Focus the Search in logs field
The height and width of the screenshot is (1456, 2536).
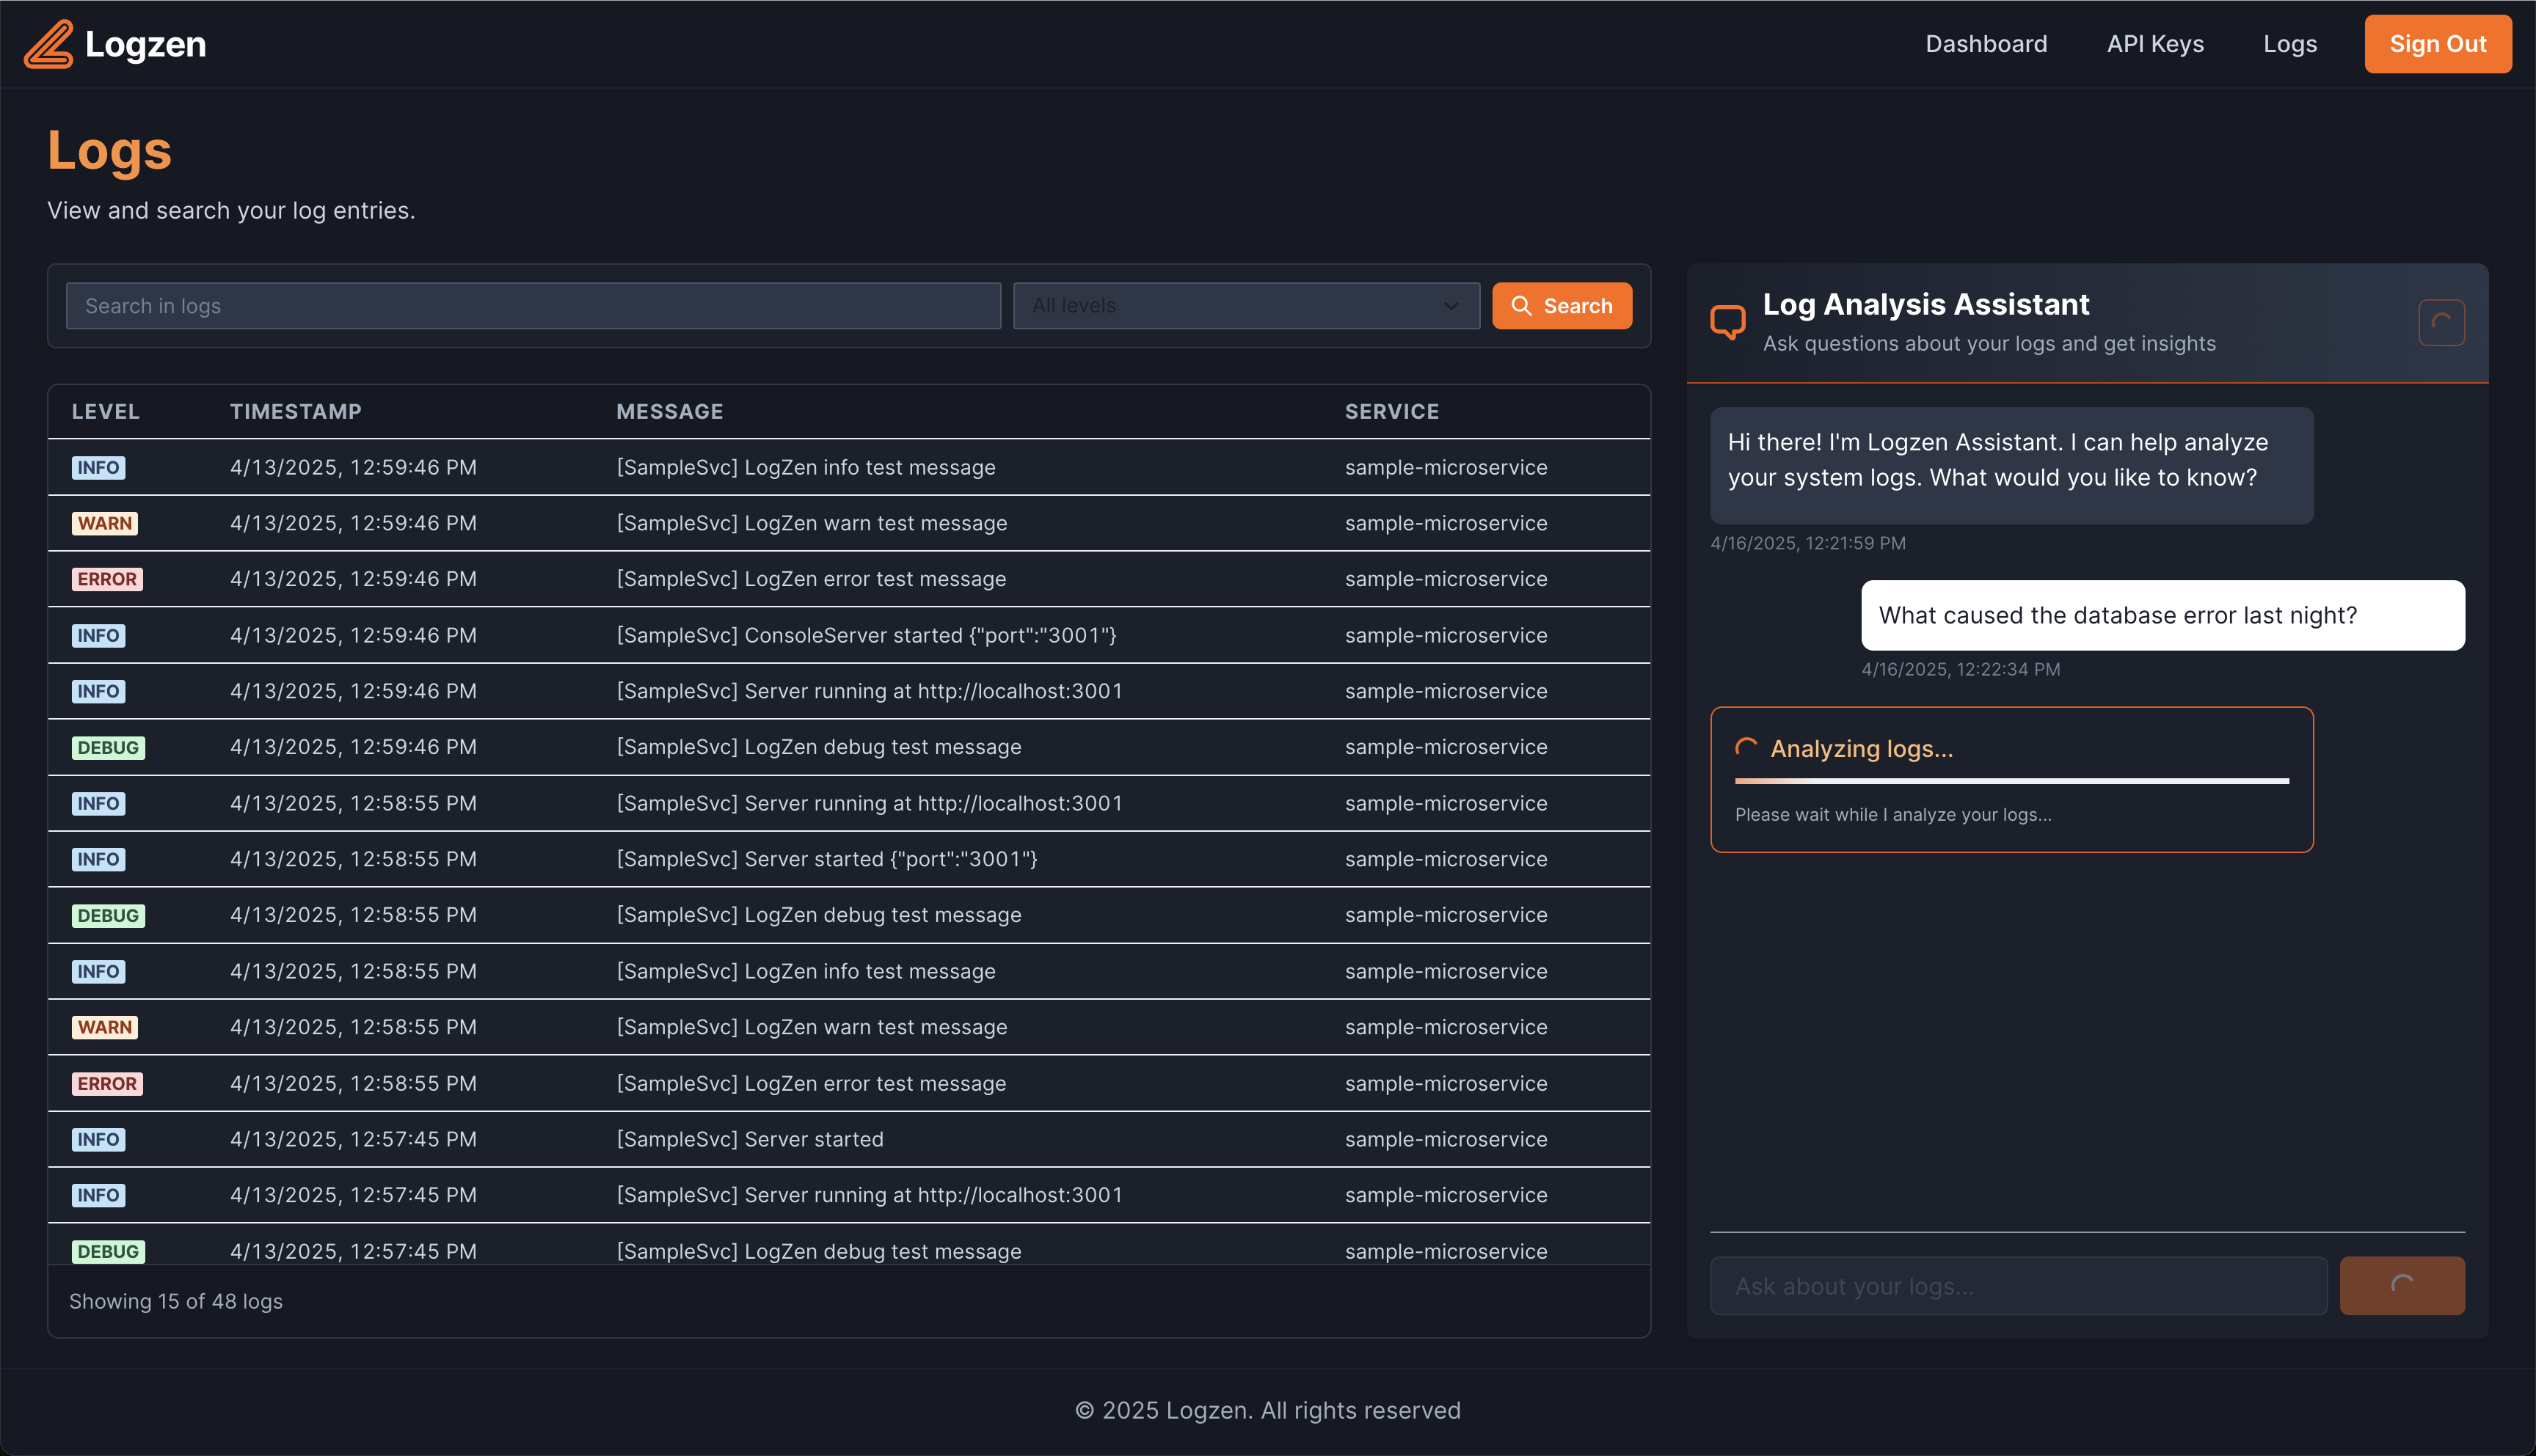point(532,306)
